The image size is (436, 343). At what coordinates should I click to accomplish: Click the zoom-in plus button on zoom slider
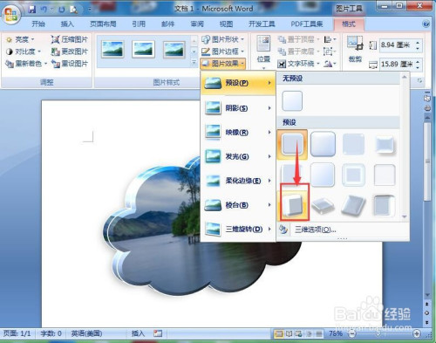pyautogui.click(x=417, y=333)
